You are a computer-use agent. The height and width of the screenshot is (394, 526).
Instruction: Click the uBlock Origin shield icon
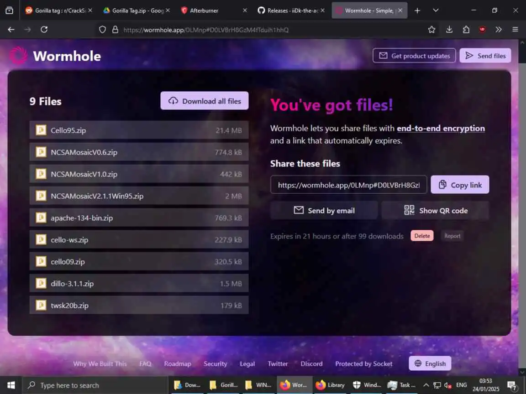tap(482, 30)
